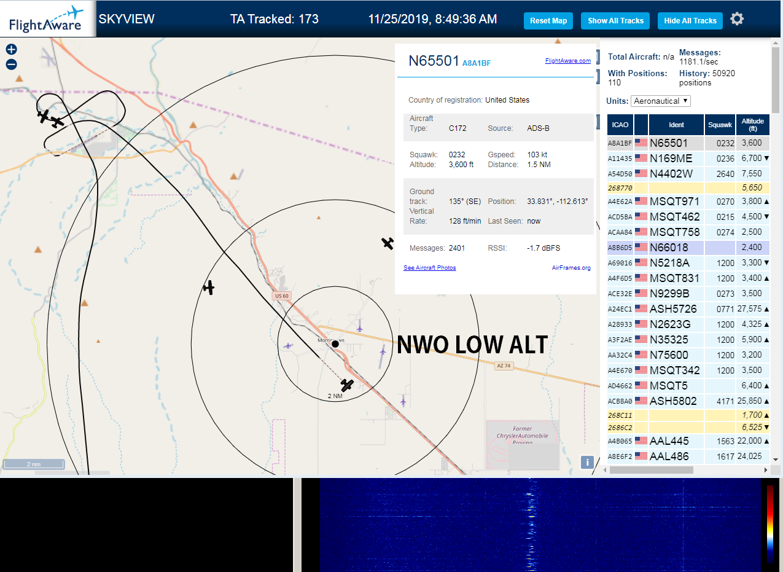
Task: Select the MSQT462 aircraft row
Action: pyautogui.click(x=688, y=217)
